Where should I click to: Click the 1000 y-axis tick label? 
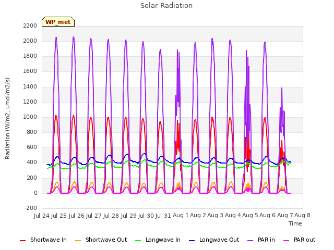[30, 117]
